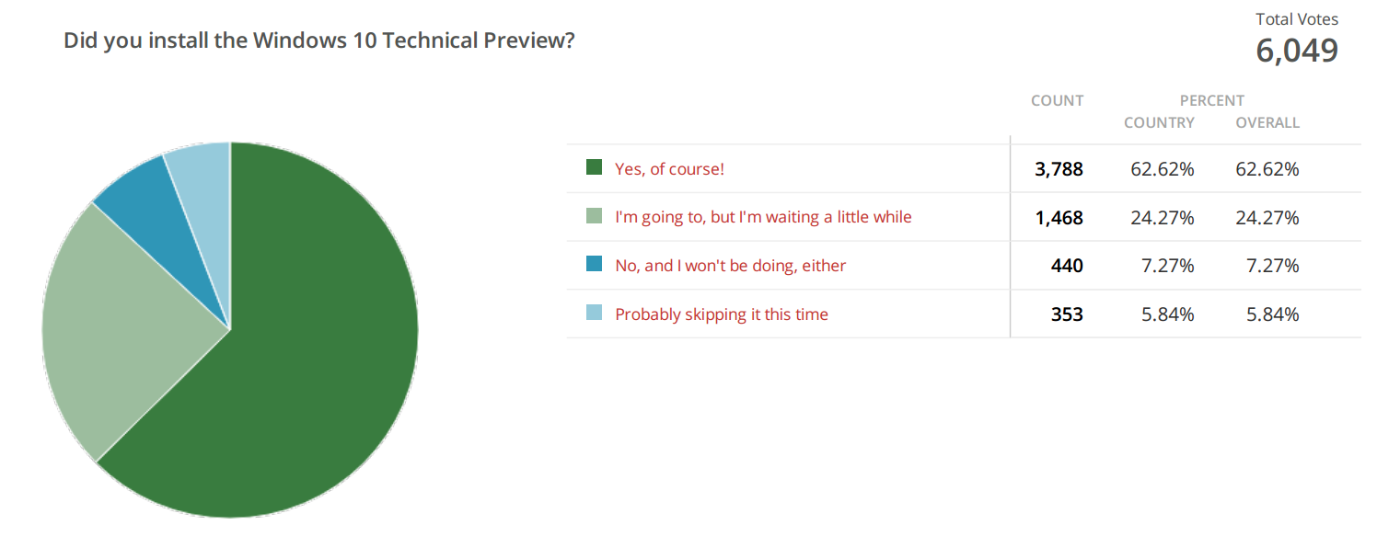Click the COUNT column header

point(1057,101)
